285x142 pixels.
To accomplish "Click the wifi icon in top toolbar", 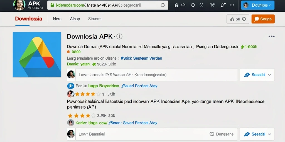I will [x=212, y=5].
